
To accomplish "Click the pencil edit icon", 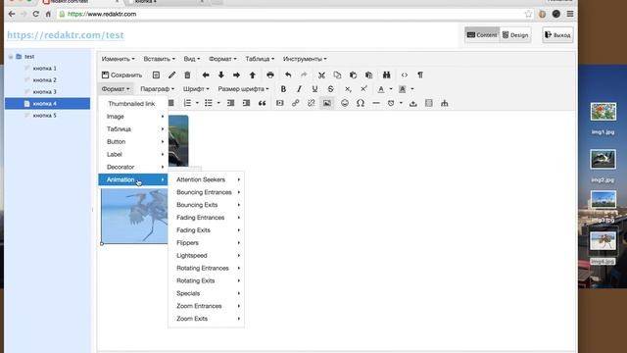I will pos(171,75).
